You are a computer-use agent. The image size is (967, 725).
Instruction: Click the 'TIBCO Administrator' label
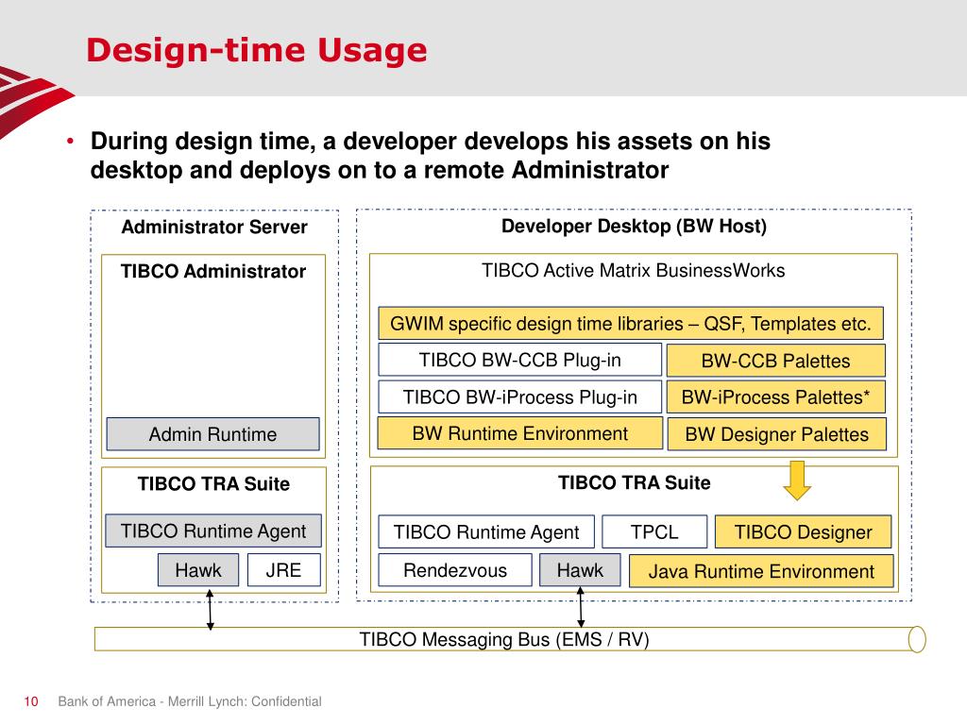click(x=212, y=271)
